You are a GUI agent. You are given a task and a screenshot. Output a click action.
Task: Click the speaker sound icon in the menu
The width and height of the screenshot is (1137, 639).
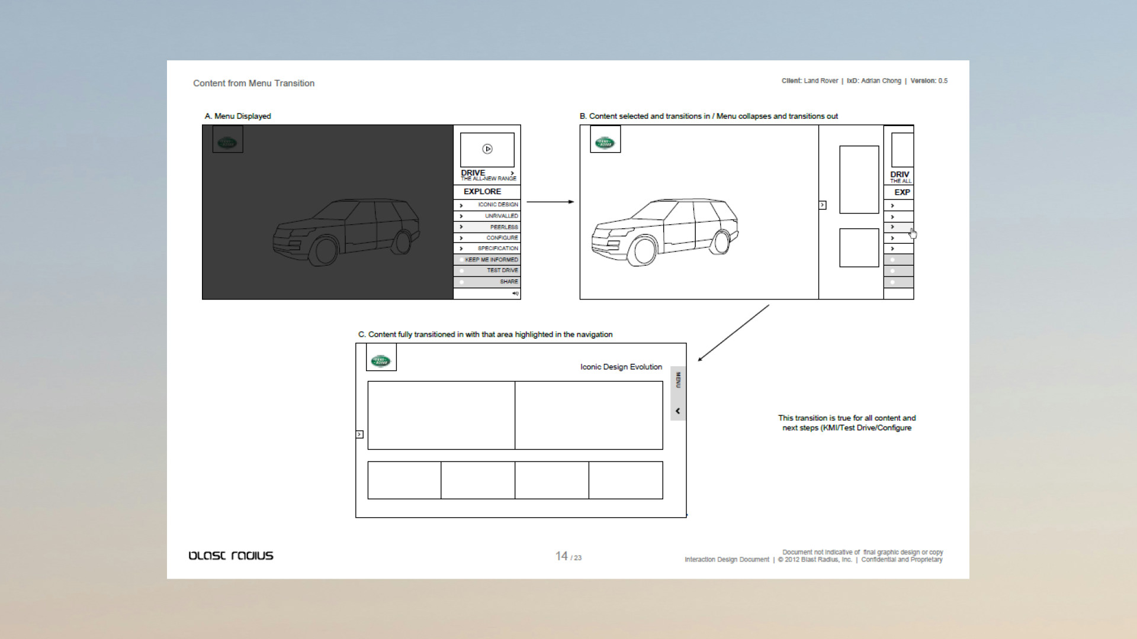click(x=515, y=293)
